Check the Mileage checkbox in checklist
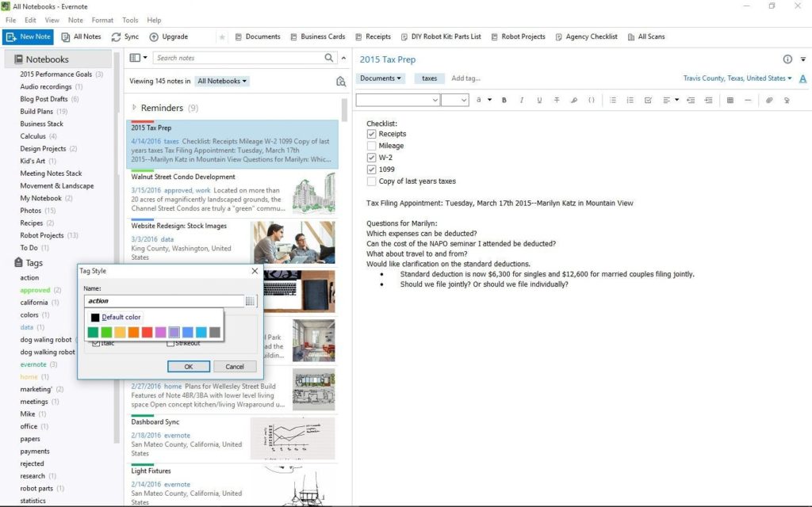The image size is (812, 507). coord(371,146)
